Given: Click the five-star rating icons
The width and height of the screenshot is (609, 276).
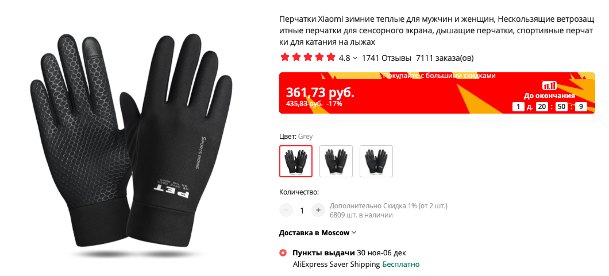Looking at the screenshot, I should pyautogui.click(x=307, y=58).
